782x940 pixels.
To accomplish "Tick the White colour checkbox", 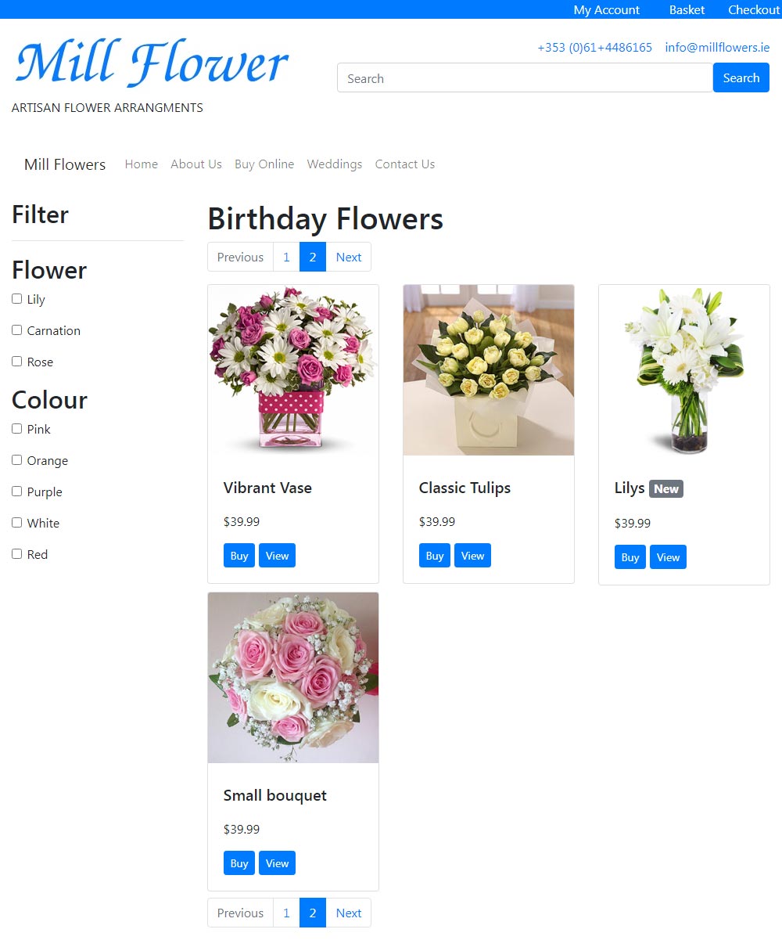I will (x=16, y=523).
